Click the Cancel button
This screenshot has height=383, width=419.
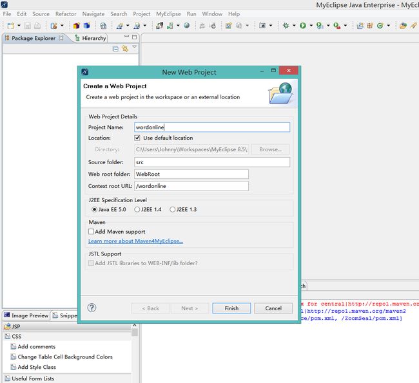click(x=273, y=308)
